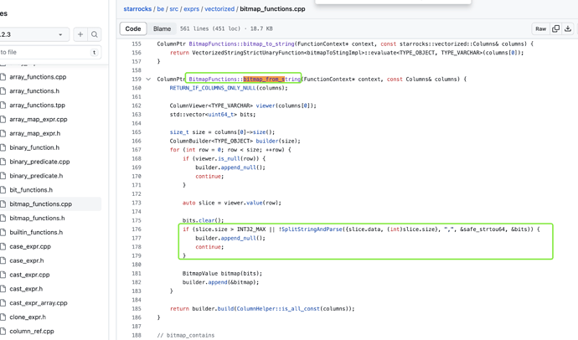Image resolution: width=578 pixels, height=340 pixels.
Task: Go to exprs breadcrumb link
Action: pyautogui.click(x=191, y=9)
